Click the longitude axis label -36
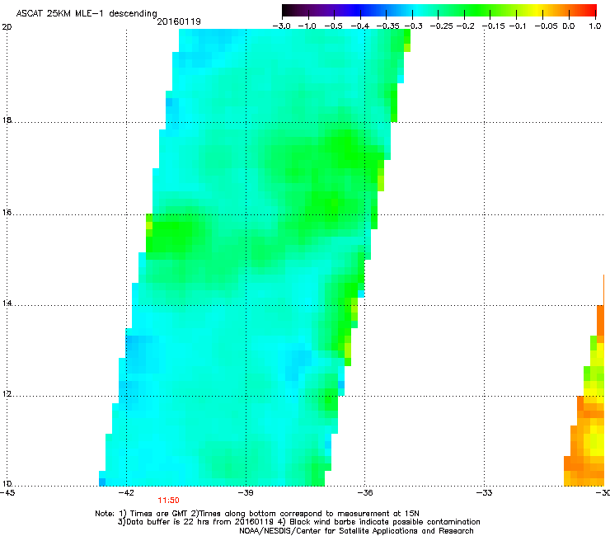This screenshot has height=536, width=610. click(365, 493)
